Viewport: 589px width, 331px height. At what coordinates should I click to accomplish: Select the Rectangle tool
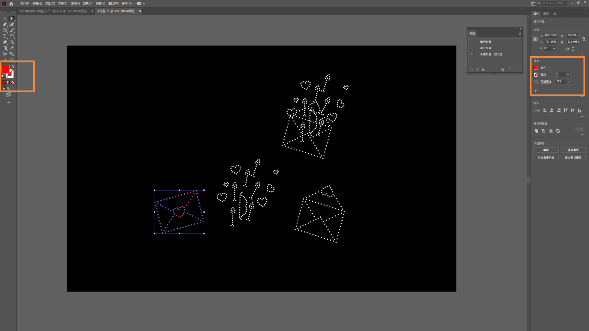pyautogui.click(x=5, y=30)
